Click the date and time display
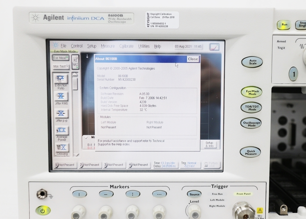The height and width of the screenshot is (219, 306). coord(188,46)
